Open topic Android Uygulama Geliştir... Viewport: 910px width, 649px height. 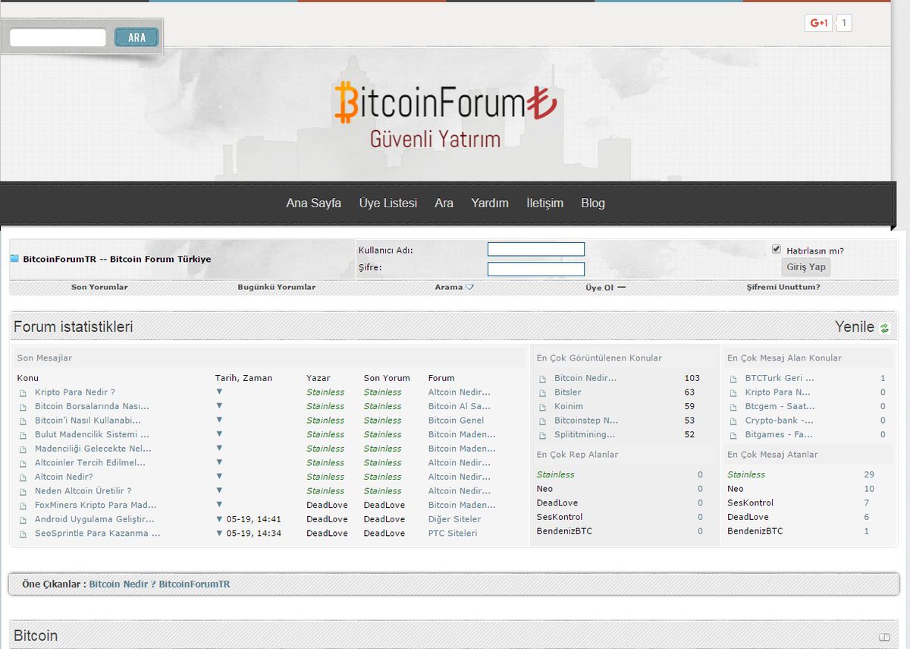coord(94,519)
